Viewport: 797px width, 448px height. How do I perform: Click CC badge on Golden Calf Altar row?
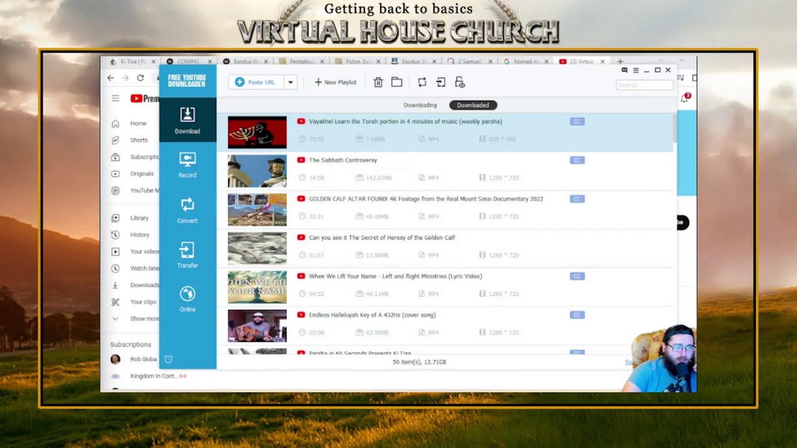point(577,199)
